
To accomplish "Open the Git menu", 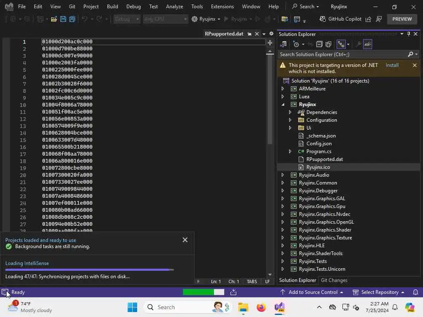I will [x=72, y=7].
